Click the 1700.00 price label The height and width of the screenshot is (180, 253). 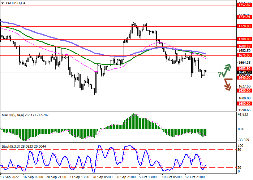click(244, 39)
